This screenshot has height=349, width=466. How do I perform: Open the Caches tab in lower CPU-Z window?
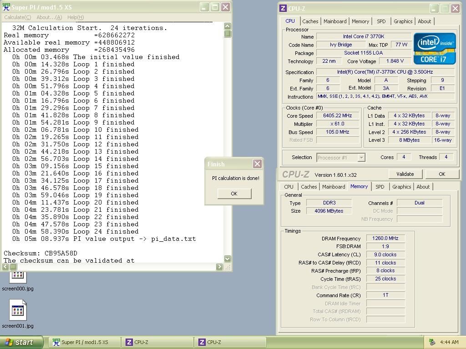point(309,187)
